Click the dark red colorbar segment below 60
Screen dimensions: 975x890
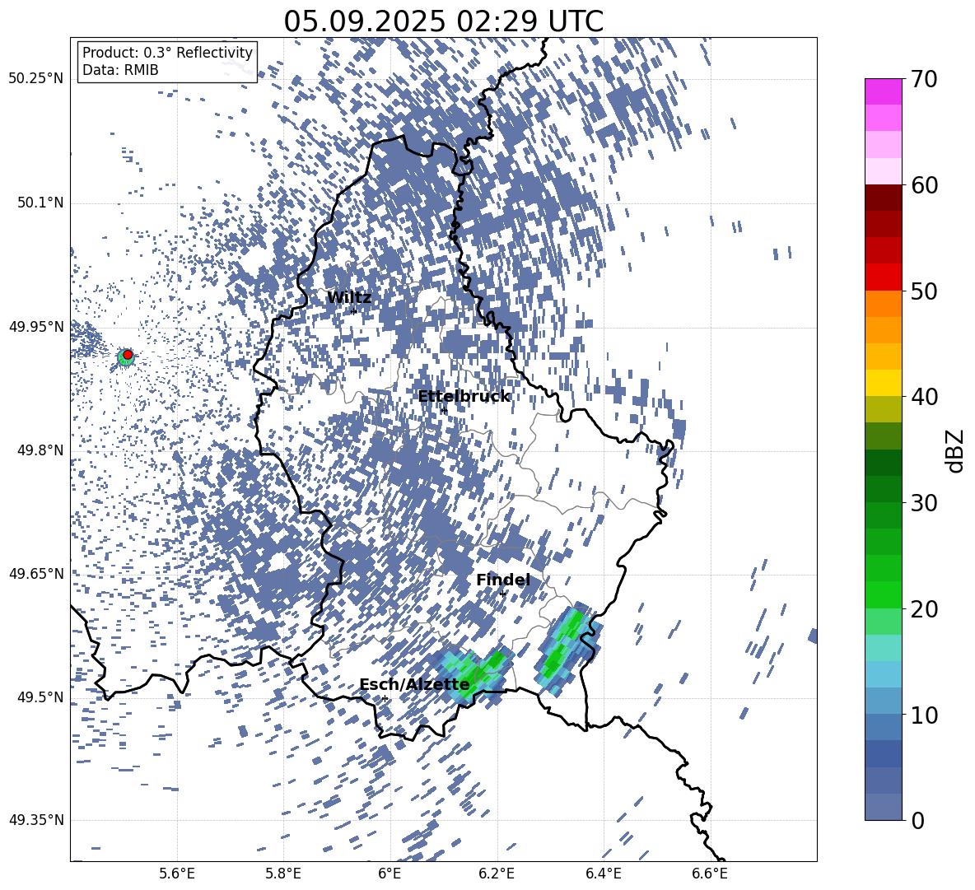[x=884, y=198]
